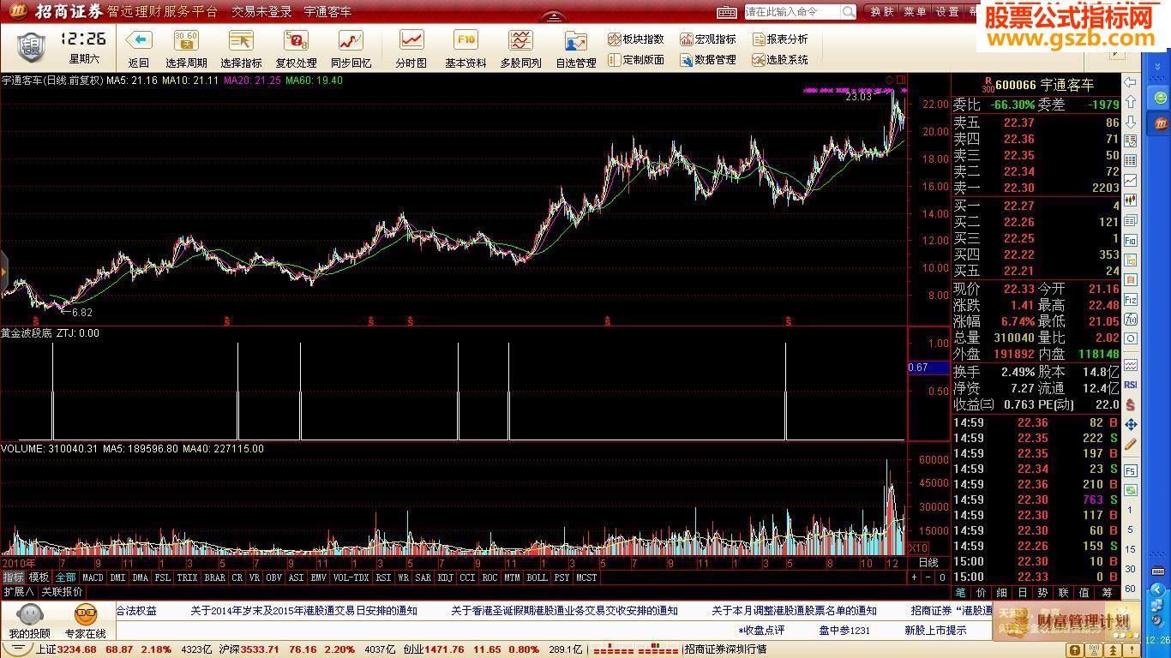Select the 指标 tab

13,577
